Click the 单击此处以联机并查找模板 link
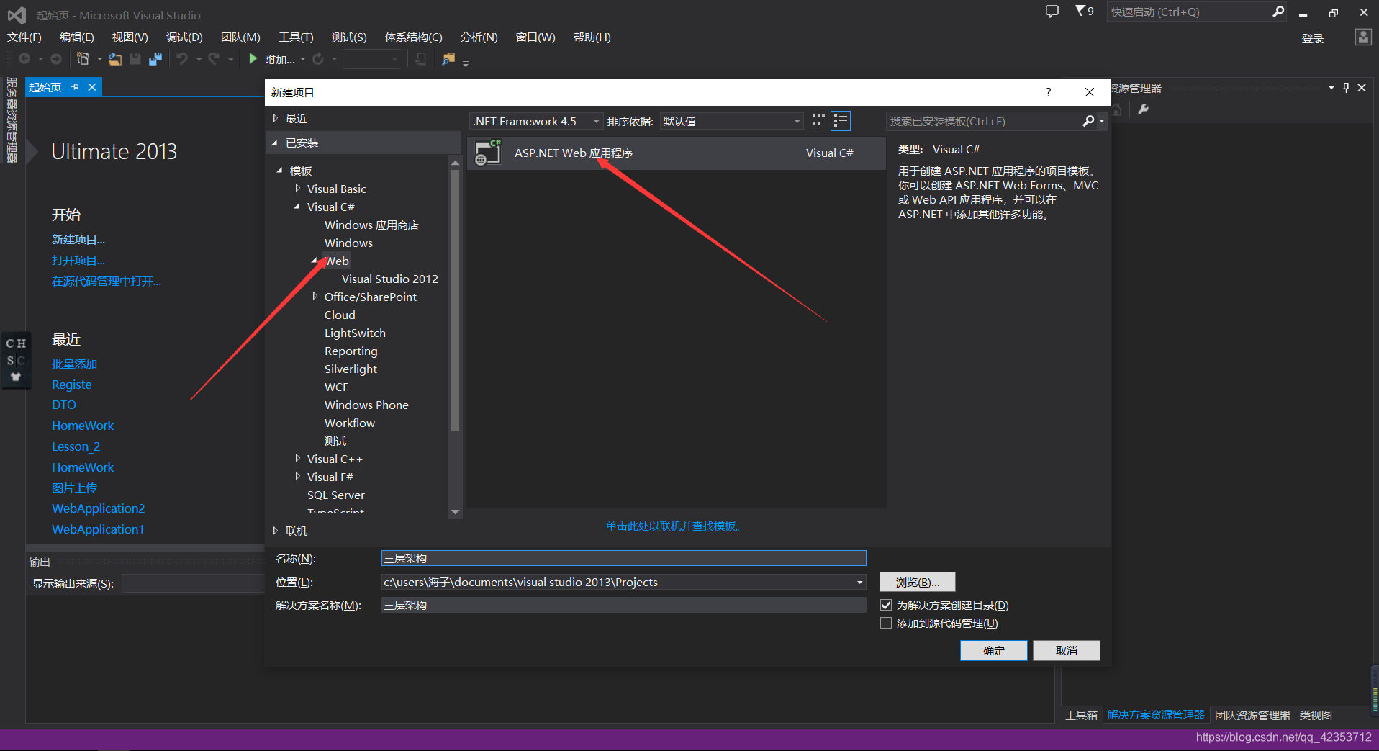The image size is (1379, 751). tap(675, 526)
